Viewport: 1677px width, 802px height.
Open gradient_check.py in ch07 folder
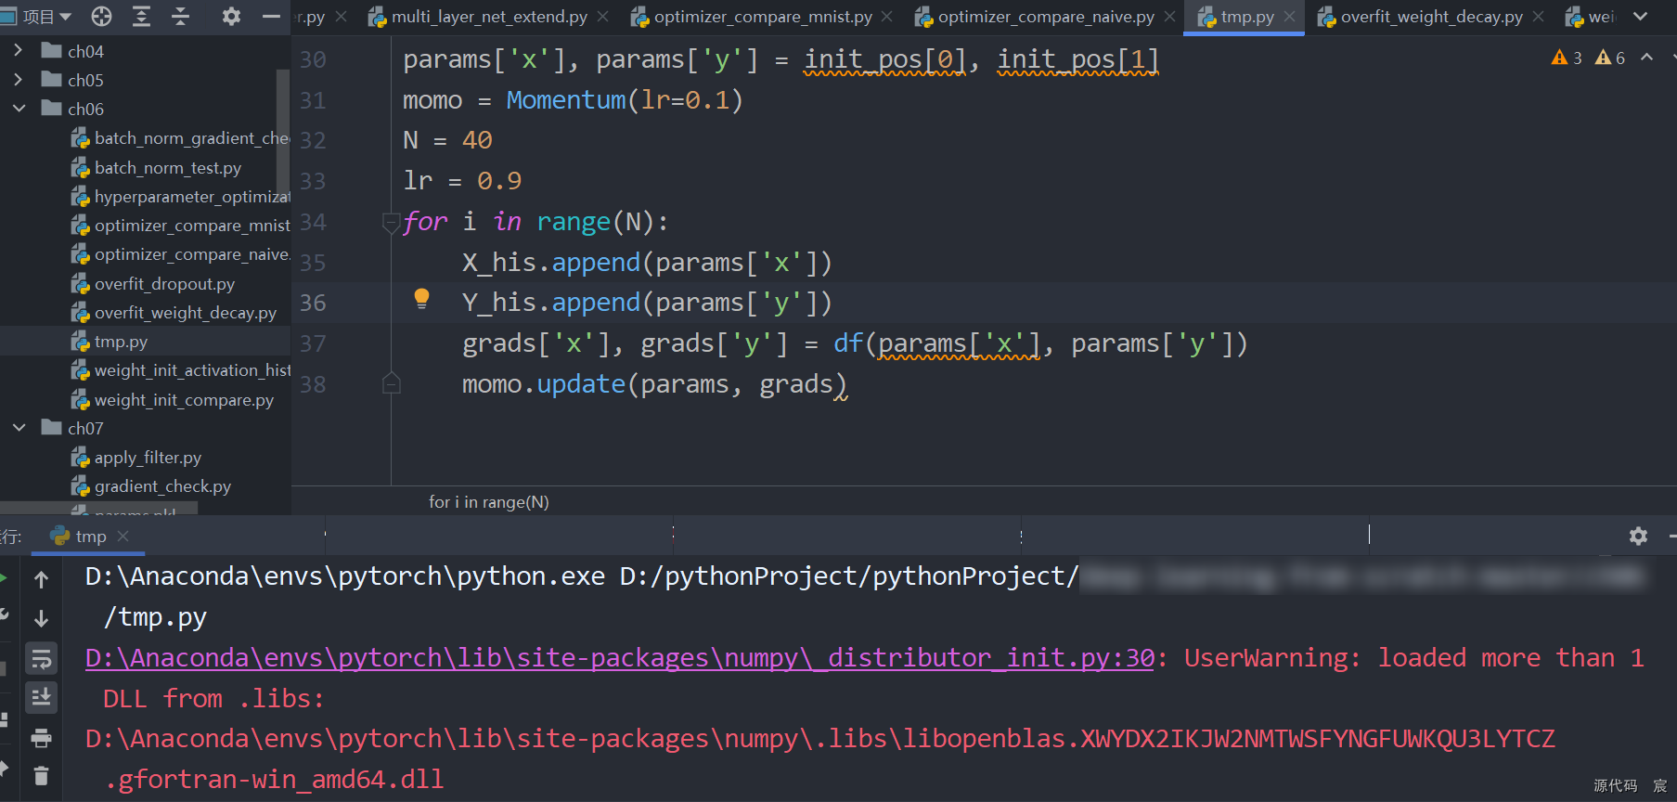pos(151,486)
